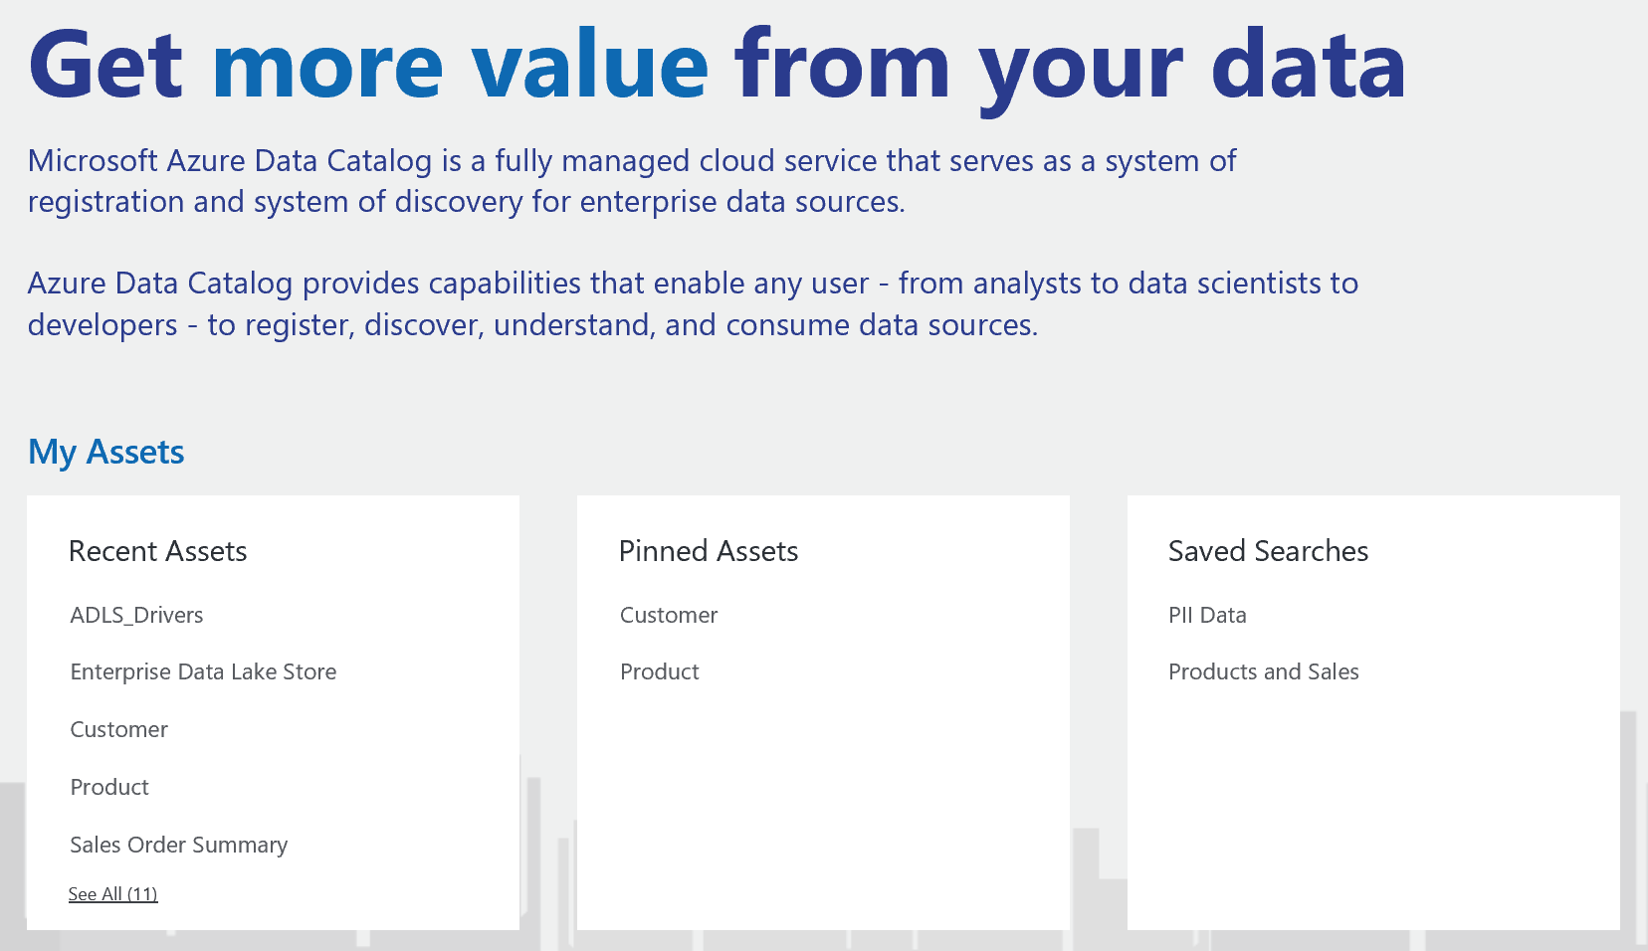Click the Saved Searches card heading
The image size is (1648, 951).
pyautogui.click(x=1268, y=551)
